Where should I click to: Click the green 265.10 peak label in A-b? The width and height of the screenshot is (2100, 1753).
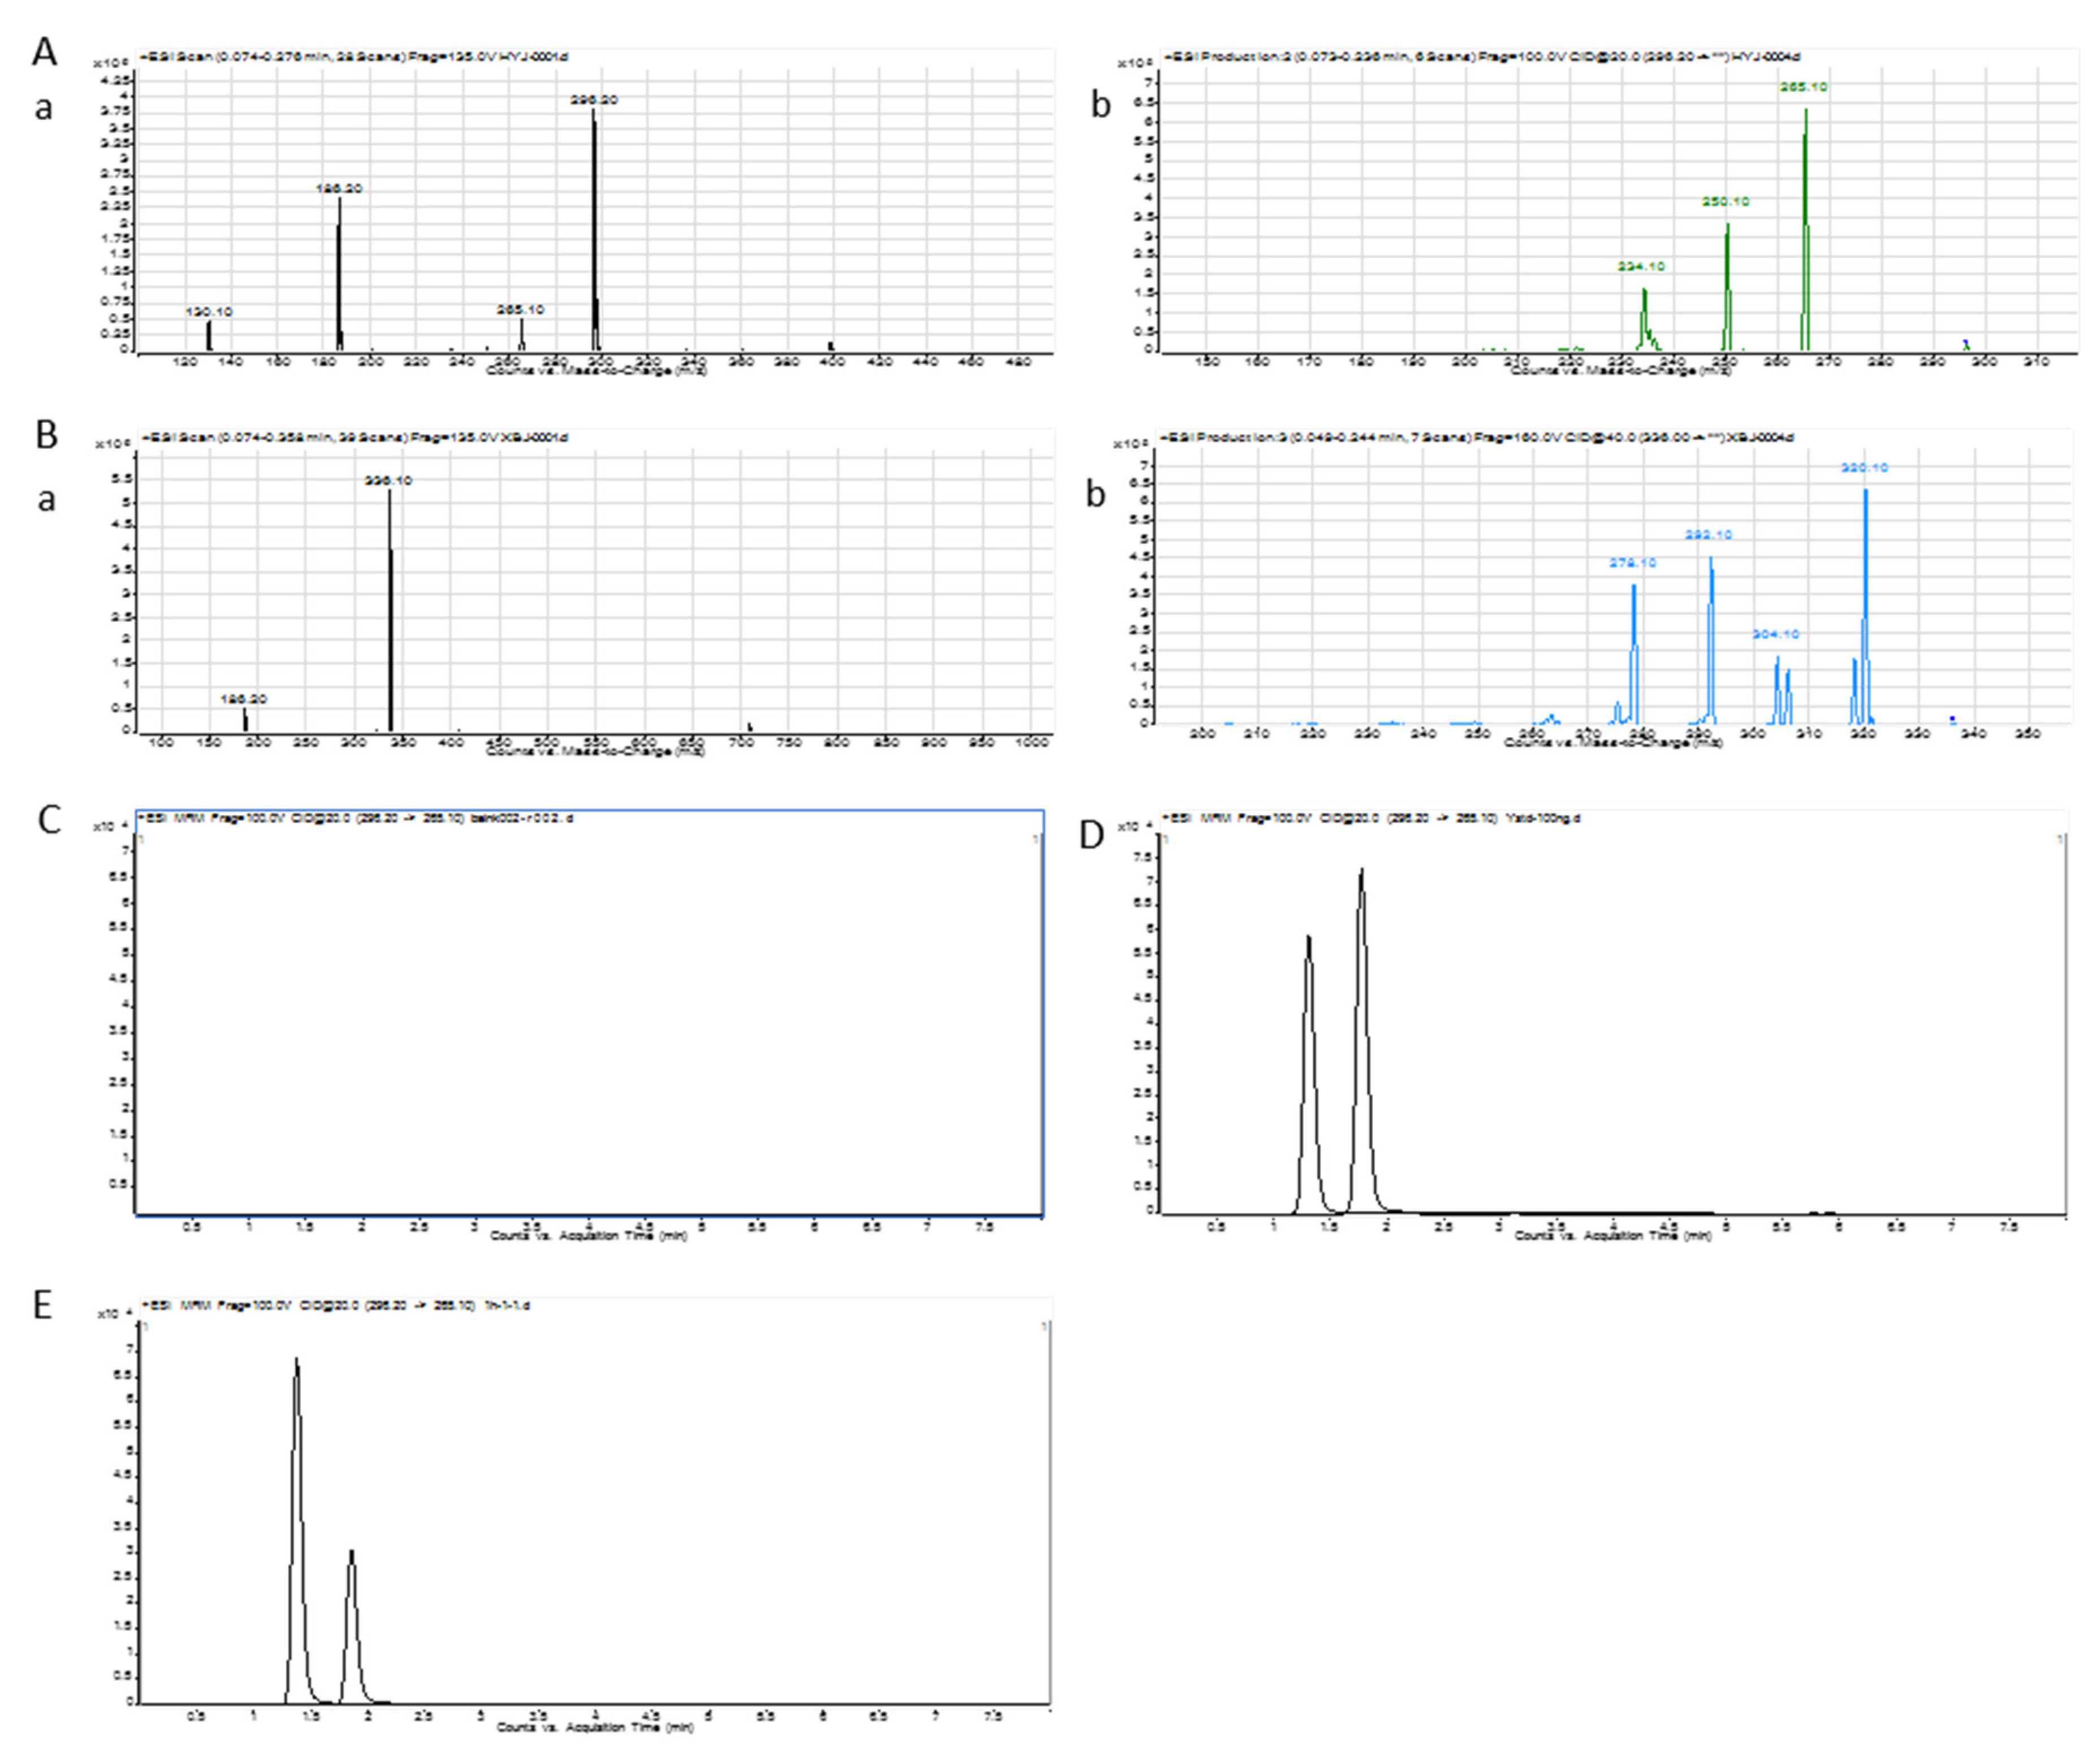click(1803, 87)
